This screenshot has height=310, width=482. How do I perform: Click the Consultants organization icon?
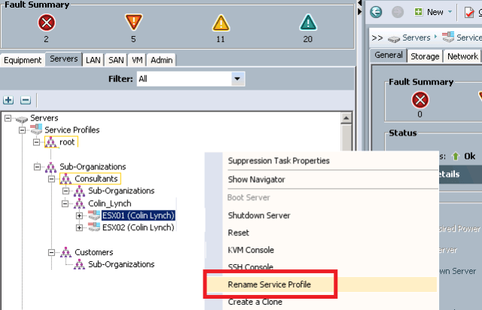(66, 178)
